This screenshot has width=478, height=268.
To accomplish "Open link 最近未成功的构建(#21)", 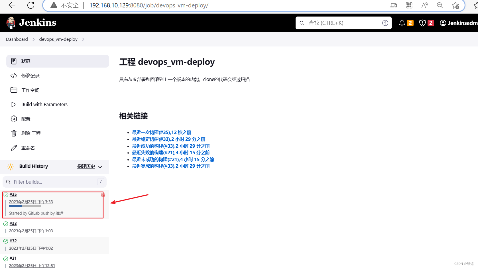I will tap(173, 159).
